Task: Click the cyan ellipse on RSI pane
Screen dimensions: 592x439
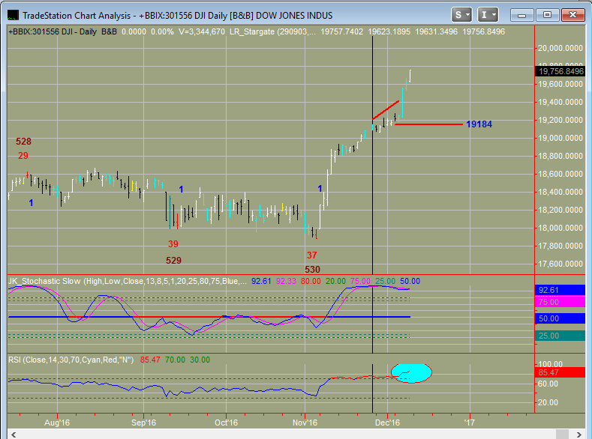Action: 411,373
